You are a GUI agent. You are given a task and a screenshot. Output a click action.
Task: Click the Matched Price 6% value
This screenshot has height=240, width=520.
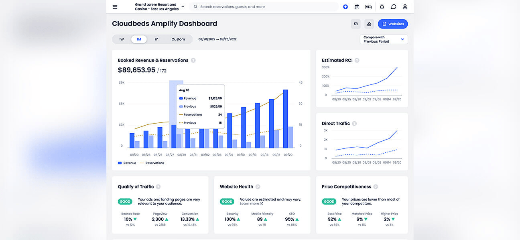(360, 219)
